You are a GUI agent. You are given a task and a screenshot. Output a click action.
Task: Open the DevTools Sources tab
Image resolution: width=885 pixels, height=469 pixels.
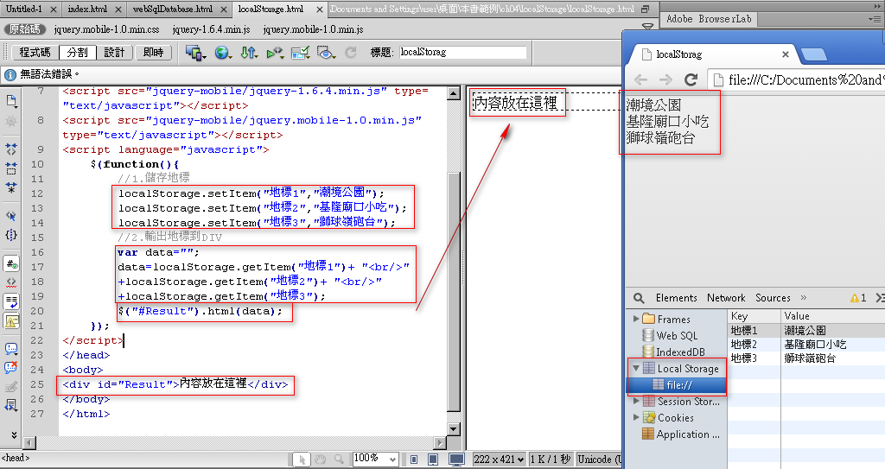pyautogui.click(x=773, y=298)
